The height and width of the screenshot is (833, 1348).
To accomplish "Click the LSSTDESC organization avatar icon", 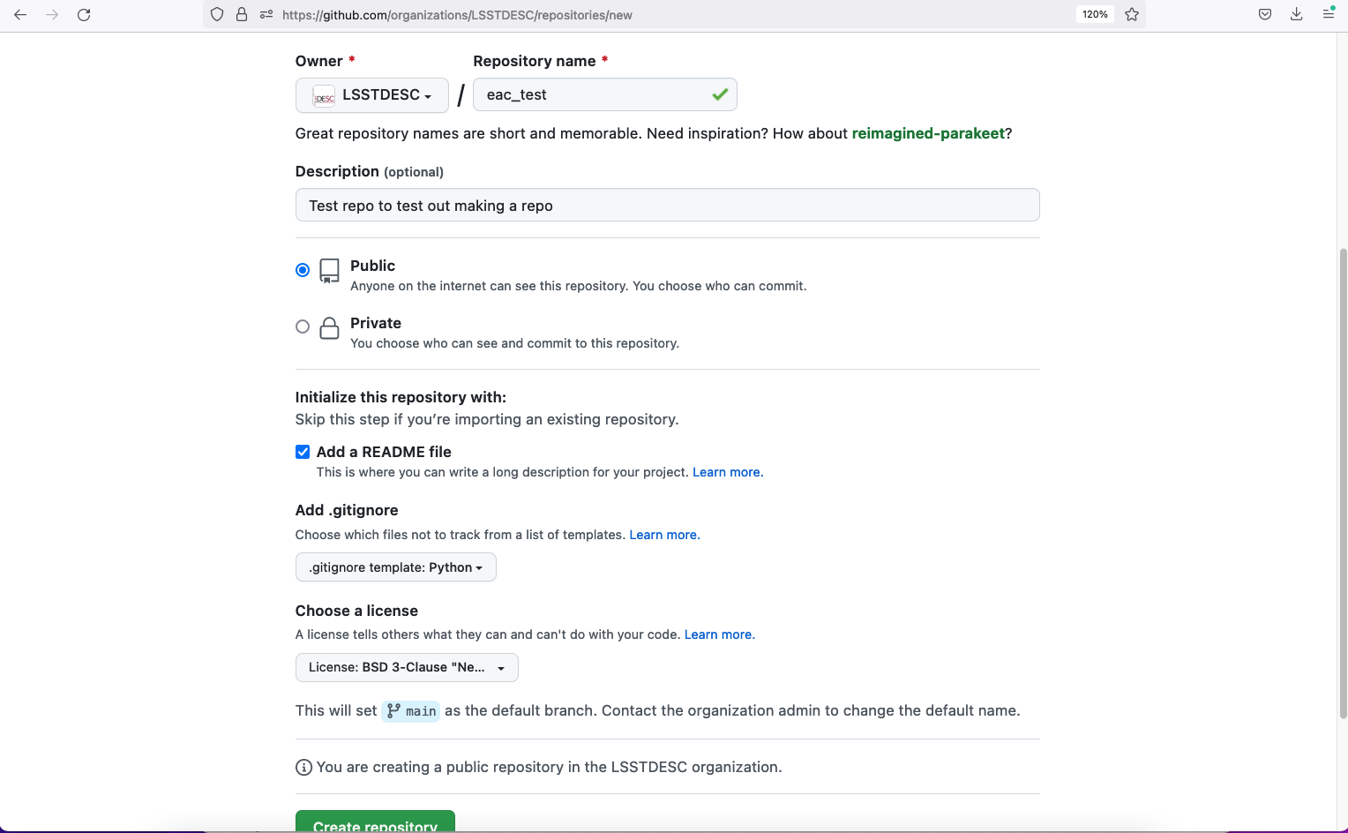I will pos(324,97).
